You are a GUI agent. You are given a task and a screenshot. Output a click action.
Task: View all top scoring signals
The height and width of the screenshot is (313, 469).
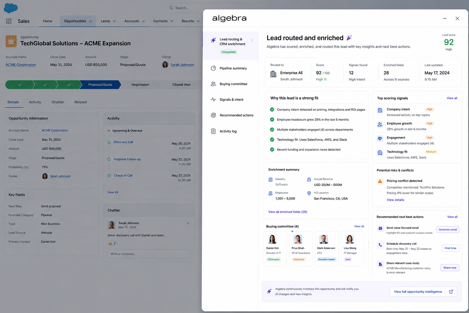pyautogui.click(x=452, y=98)
